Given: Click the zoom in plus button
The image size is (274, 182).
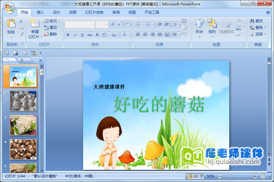Looking at the screenshot, I should click(255, 176).
